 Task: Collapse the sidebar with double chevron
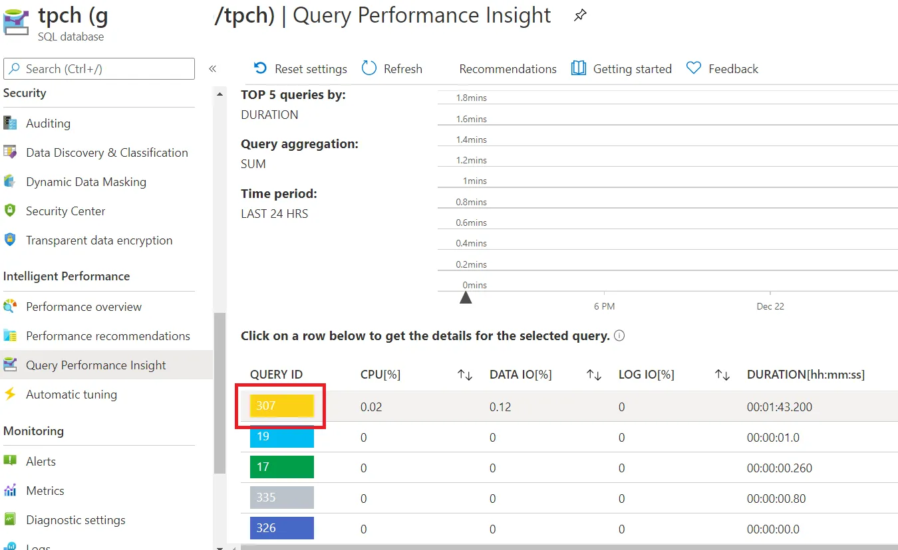click(213, 69)
